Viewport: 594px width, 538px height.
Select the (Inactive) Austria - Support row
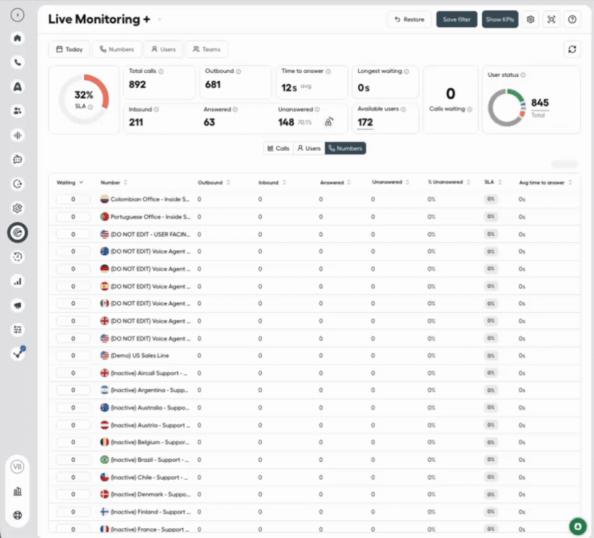click(315, 425)
